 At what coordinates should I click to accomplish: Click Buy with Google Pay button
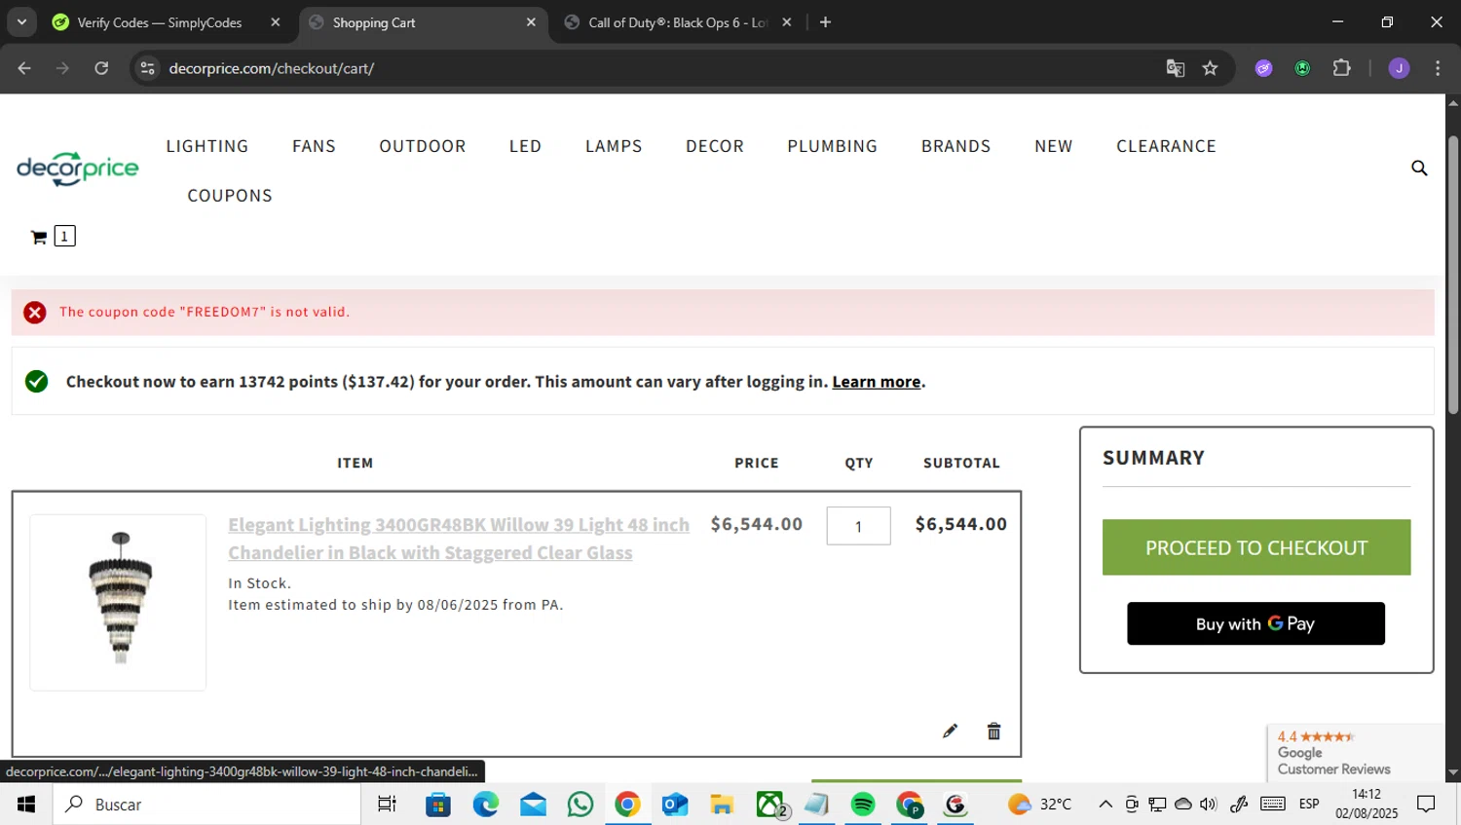[x=1255, y=623]
